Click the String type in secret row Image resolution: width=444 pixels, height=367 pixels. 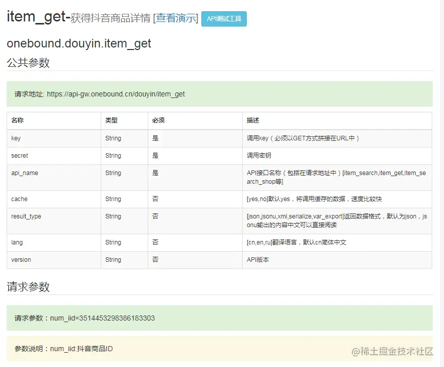[113, 156]
